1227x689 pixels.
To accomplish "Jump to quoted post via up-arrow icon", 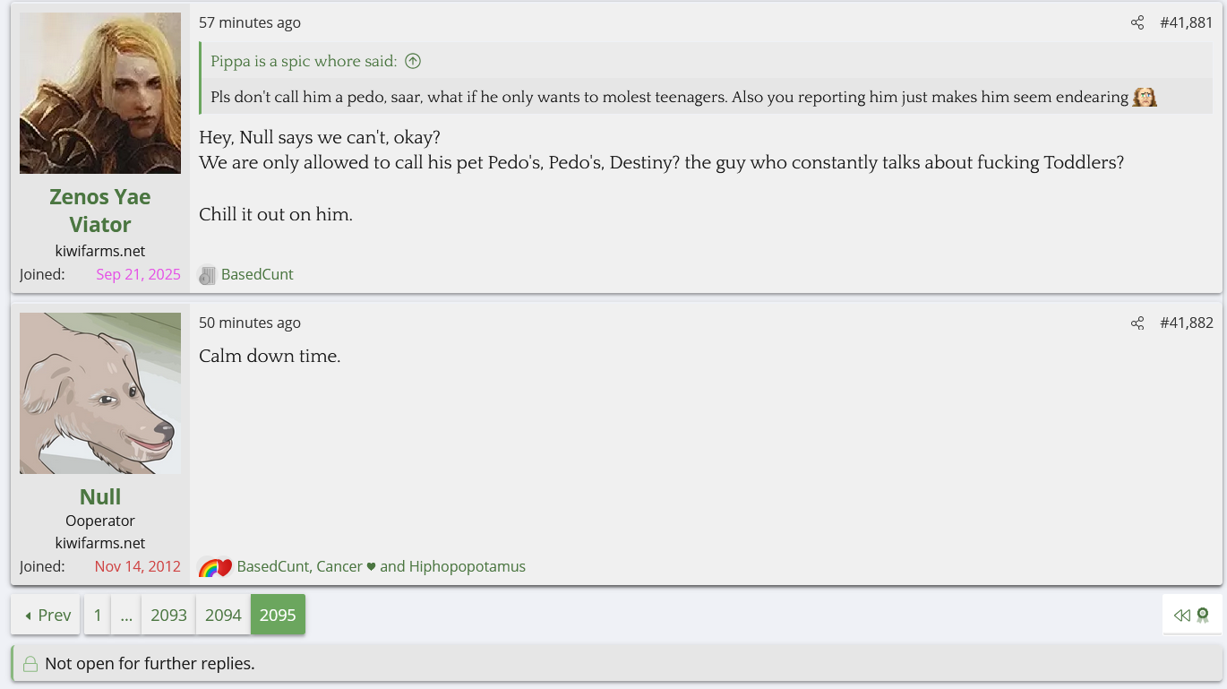I will [413, 61].
